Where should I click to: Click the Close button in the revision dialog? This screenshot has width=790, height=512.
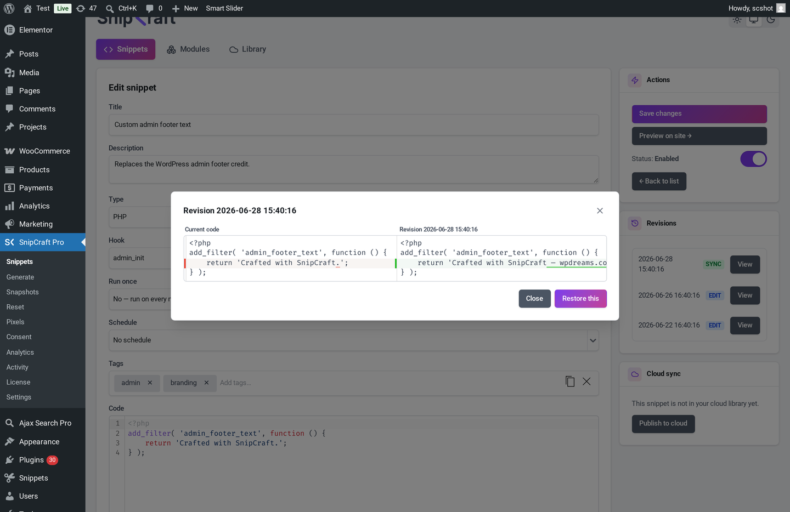(x=534, y=299)
